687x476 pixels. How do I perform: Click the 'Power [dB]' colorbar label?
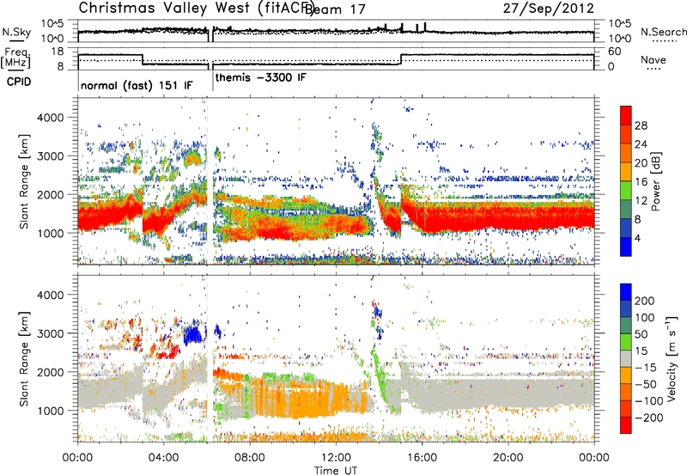click(655, 181)
